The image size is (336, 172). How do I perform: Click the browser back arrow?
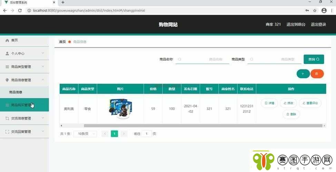tap(5, 10)
